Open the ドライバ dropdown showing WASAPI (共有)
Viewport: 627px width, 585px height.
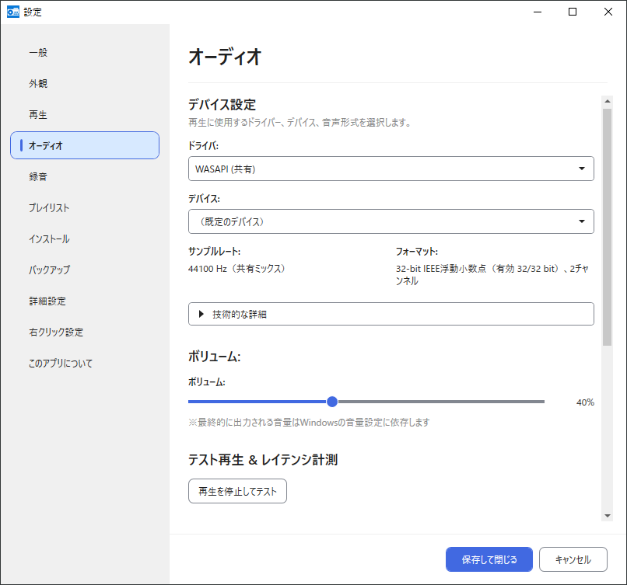pyautogui.click(x=391, y=169)
